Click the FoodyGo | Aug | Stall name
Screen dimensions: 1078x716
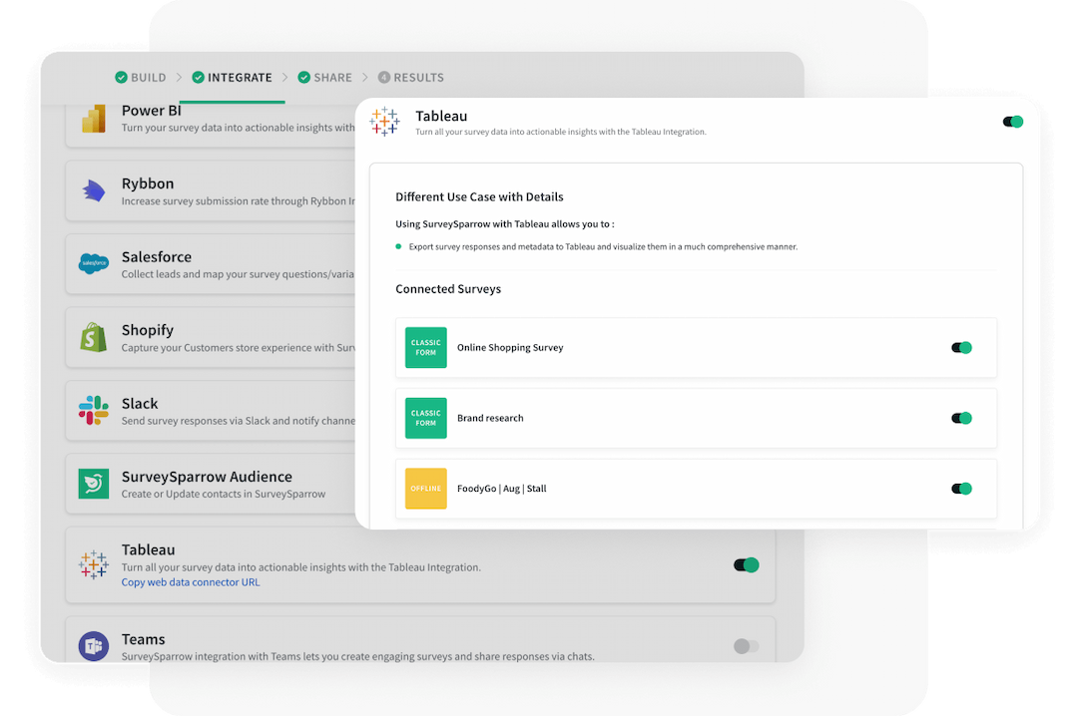(x=502, y=489)
